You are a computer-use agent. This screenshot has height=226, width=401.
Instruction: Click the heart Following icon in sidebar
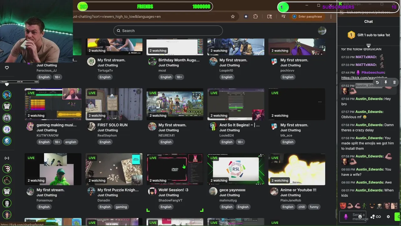7,67
